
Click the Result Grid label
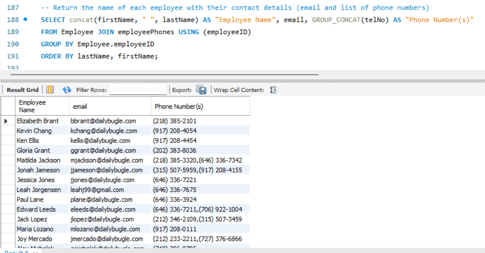[23, 90]
